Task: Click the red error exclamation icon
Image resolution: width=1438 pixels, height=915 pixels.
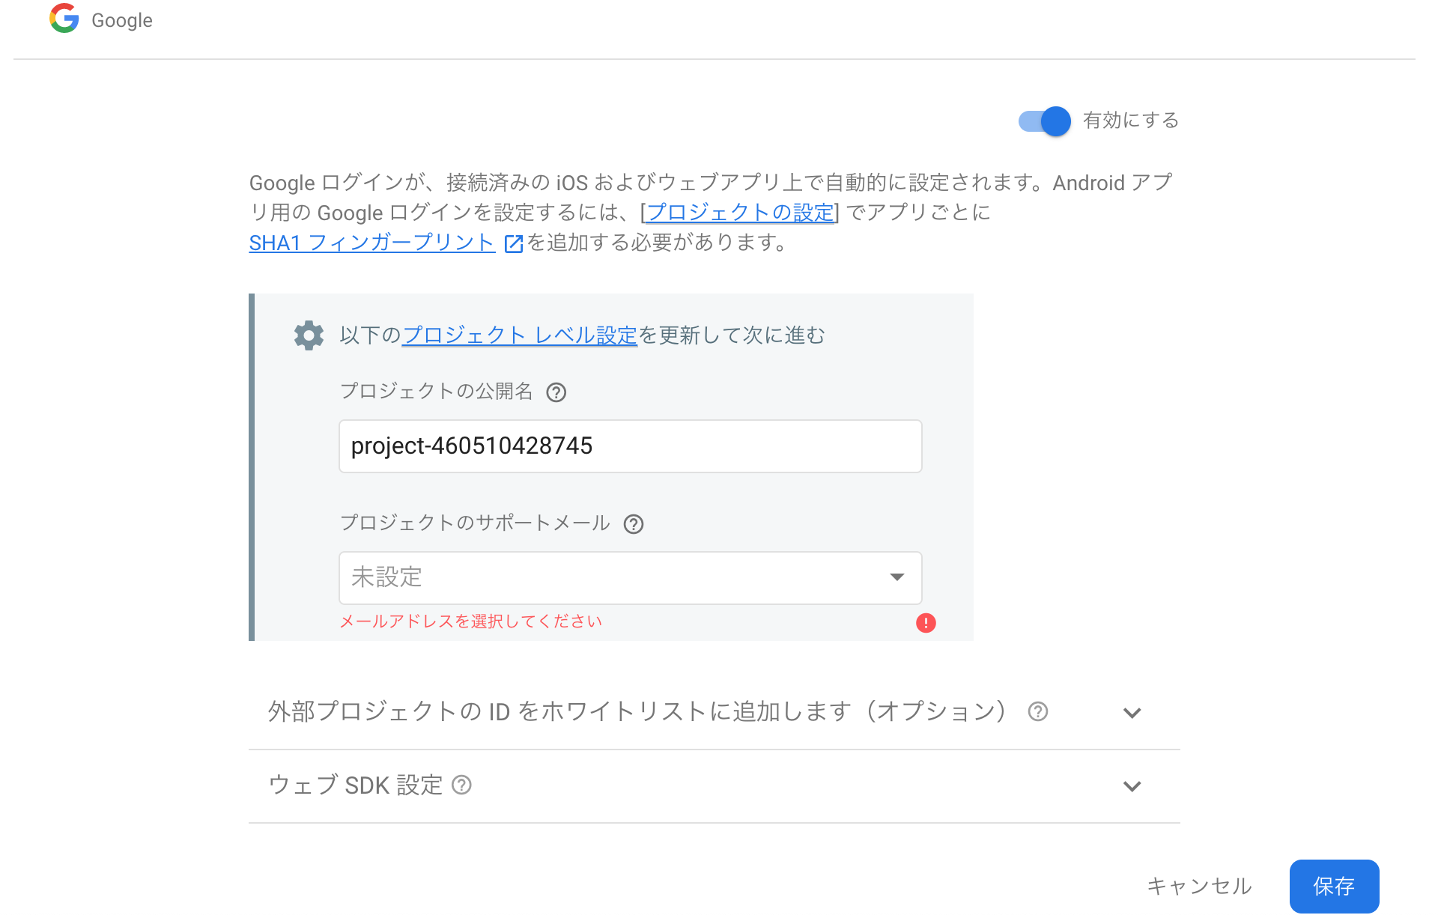Action: 926,622
